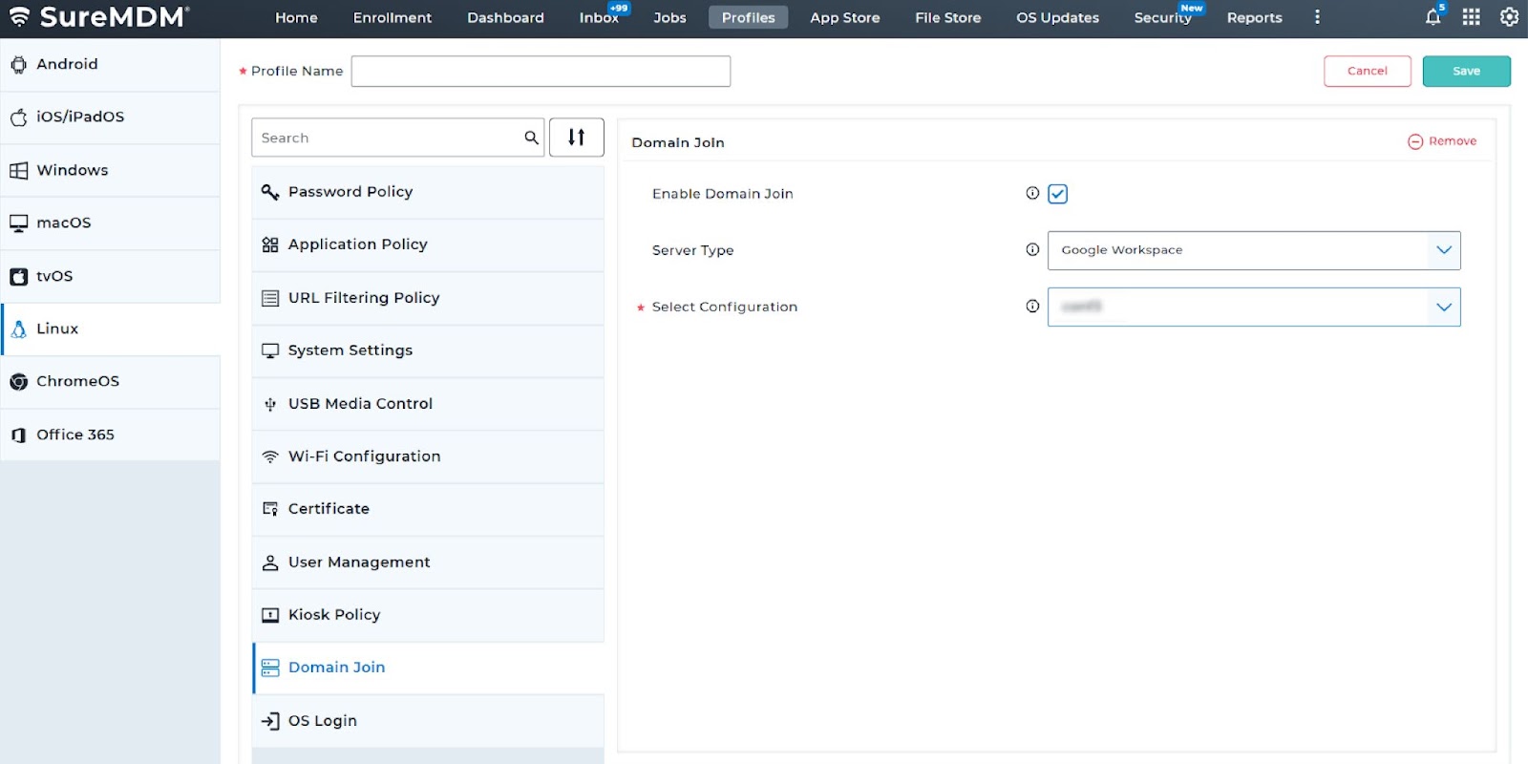Save the profile
Screen dimensions: 1528x764
click(1467, 71)
